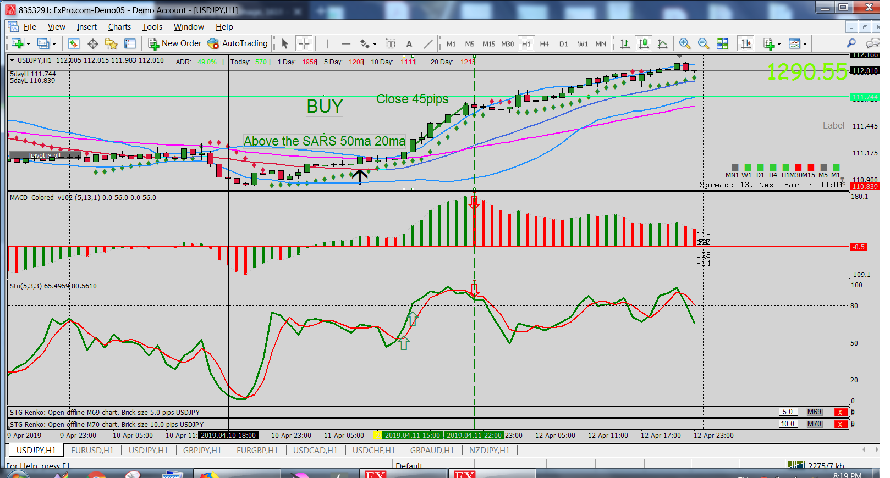Open the profiles icon
Viewport: 890px width, 478px height.
(43, 43)
